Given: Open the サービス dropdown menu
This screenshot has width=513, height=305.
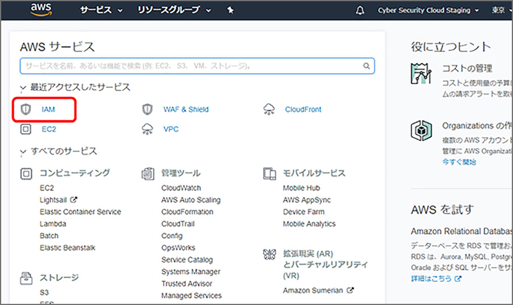Looking at the screenshot, I should tap(101, 10).
